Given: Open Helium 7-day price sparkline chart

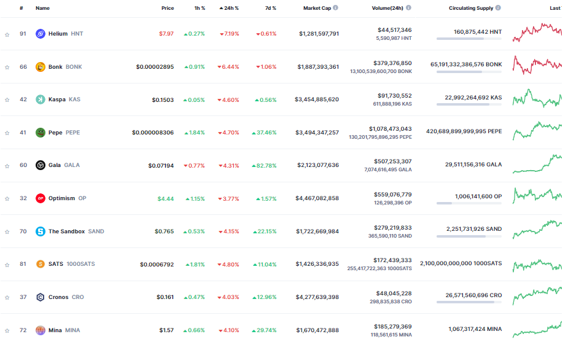Looking at the screenshot, I should [x=537, y=33].
